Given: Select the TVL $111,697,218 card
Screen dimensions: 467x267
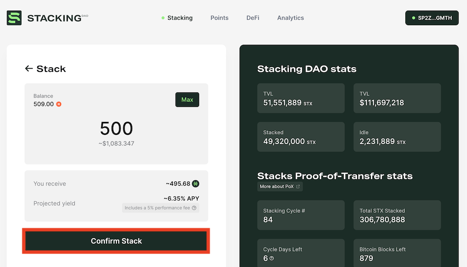Looking at the screenshot, I should pos(397,98).
